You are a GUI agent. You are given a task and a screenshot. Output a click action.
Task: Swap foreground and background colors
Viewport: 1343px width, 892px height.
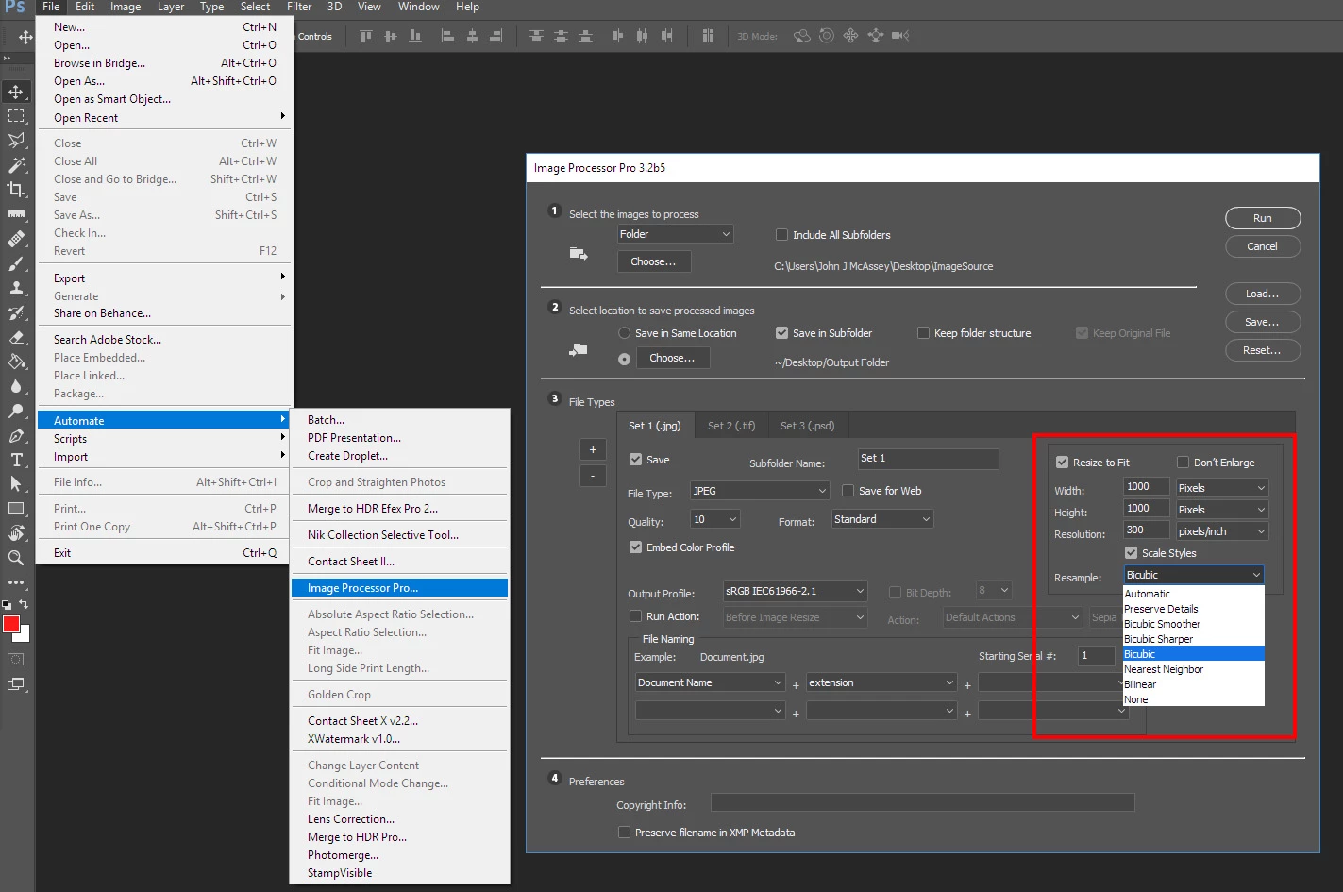coord(24,604)
